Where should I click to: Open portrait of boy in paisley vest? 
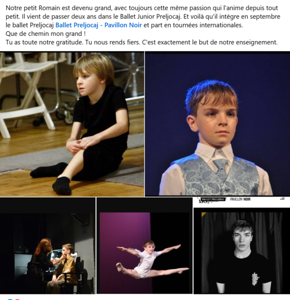(x=217, y=124)
